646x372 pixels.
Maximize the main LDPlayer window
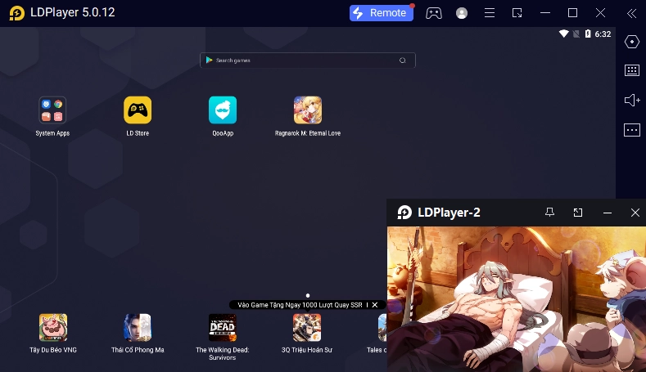pyautogui.click(x=572, y=13)
